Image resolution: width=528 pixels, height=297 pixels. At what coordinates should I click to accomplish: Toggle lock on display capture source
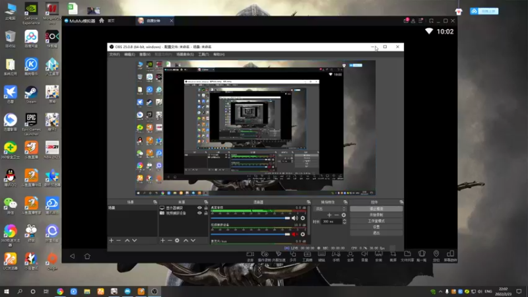[206, 208]
